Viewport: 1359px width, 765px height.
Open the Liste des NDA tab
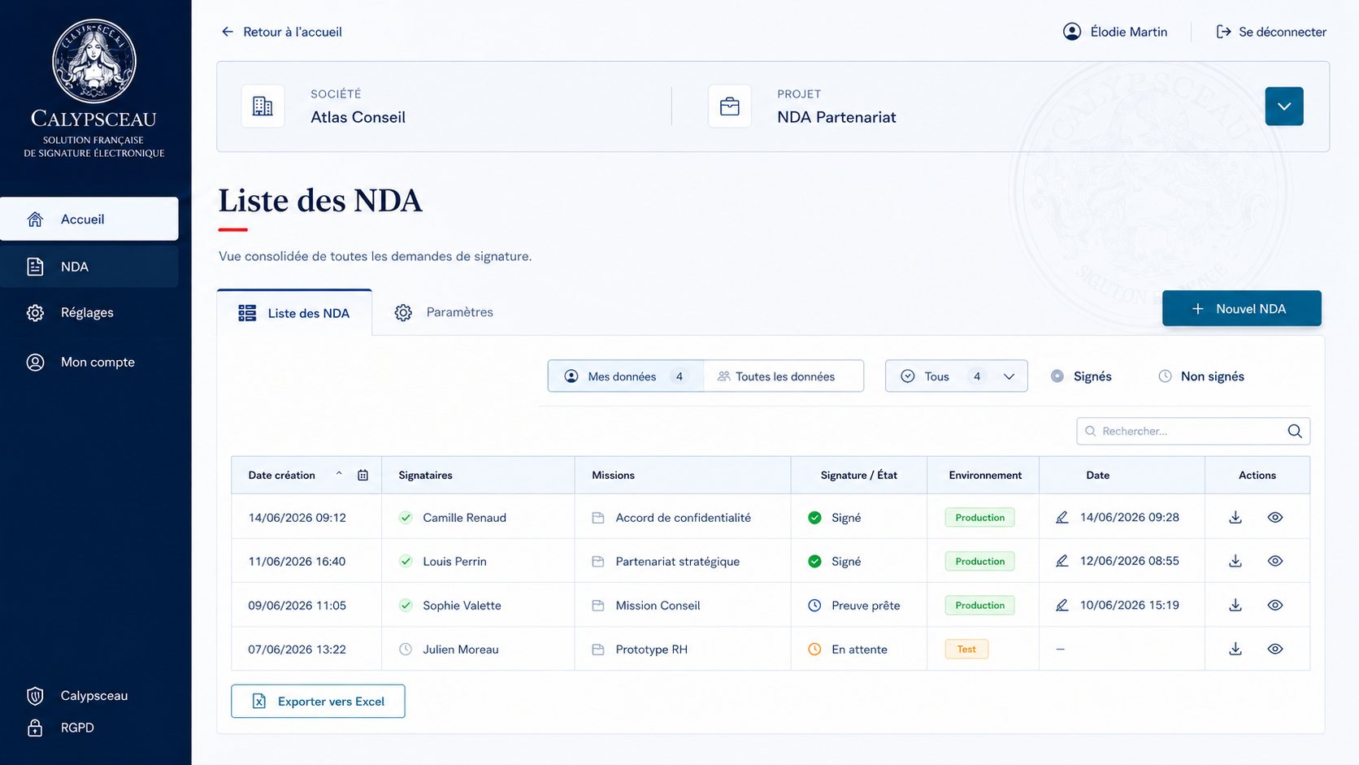(x=294, y=313)
